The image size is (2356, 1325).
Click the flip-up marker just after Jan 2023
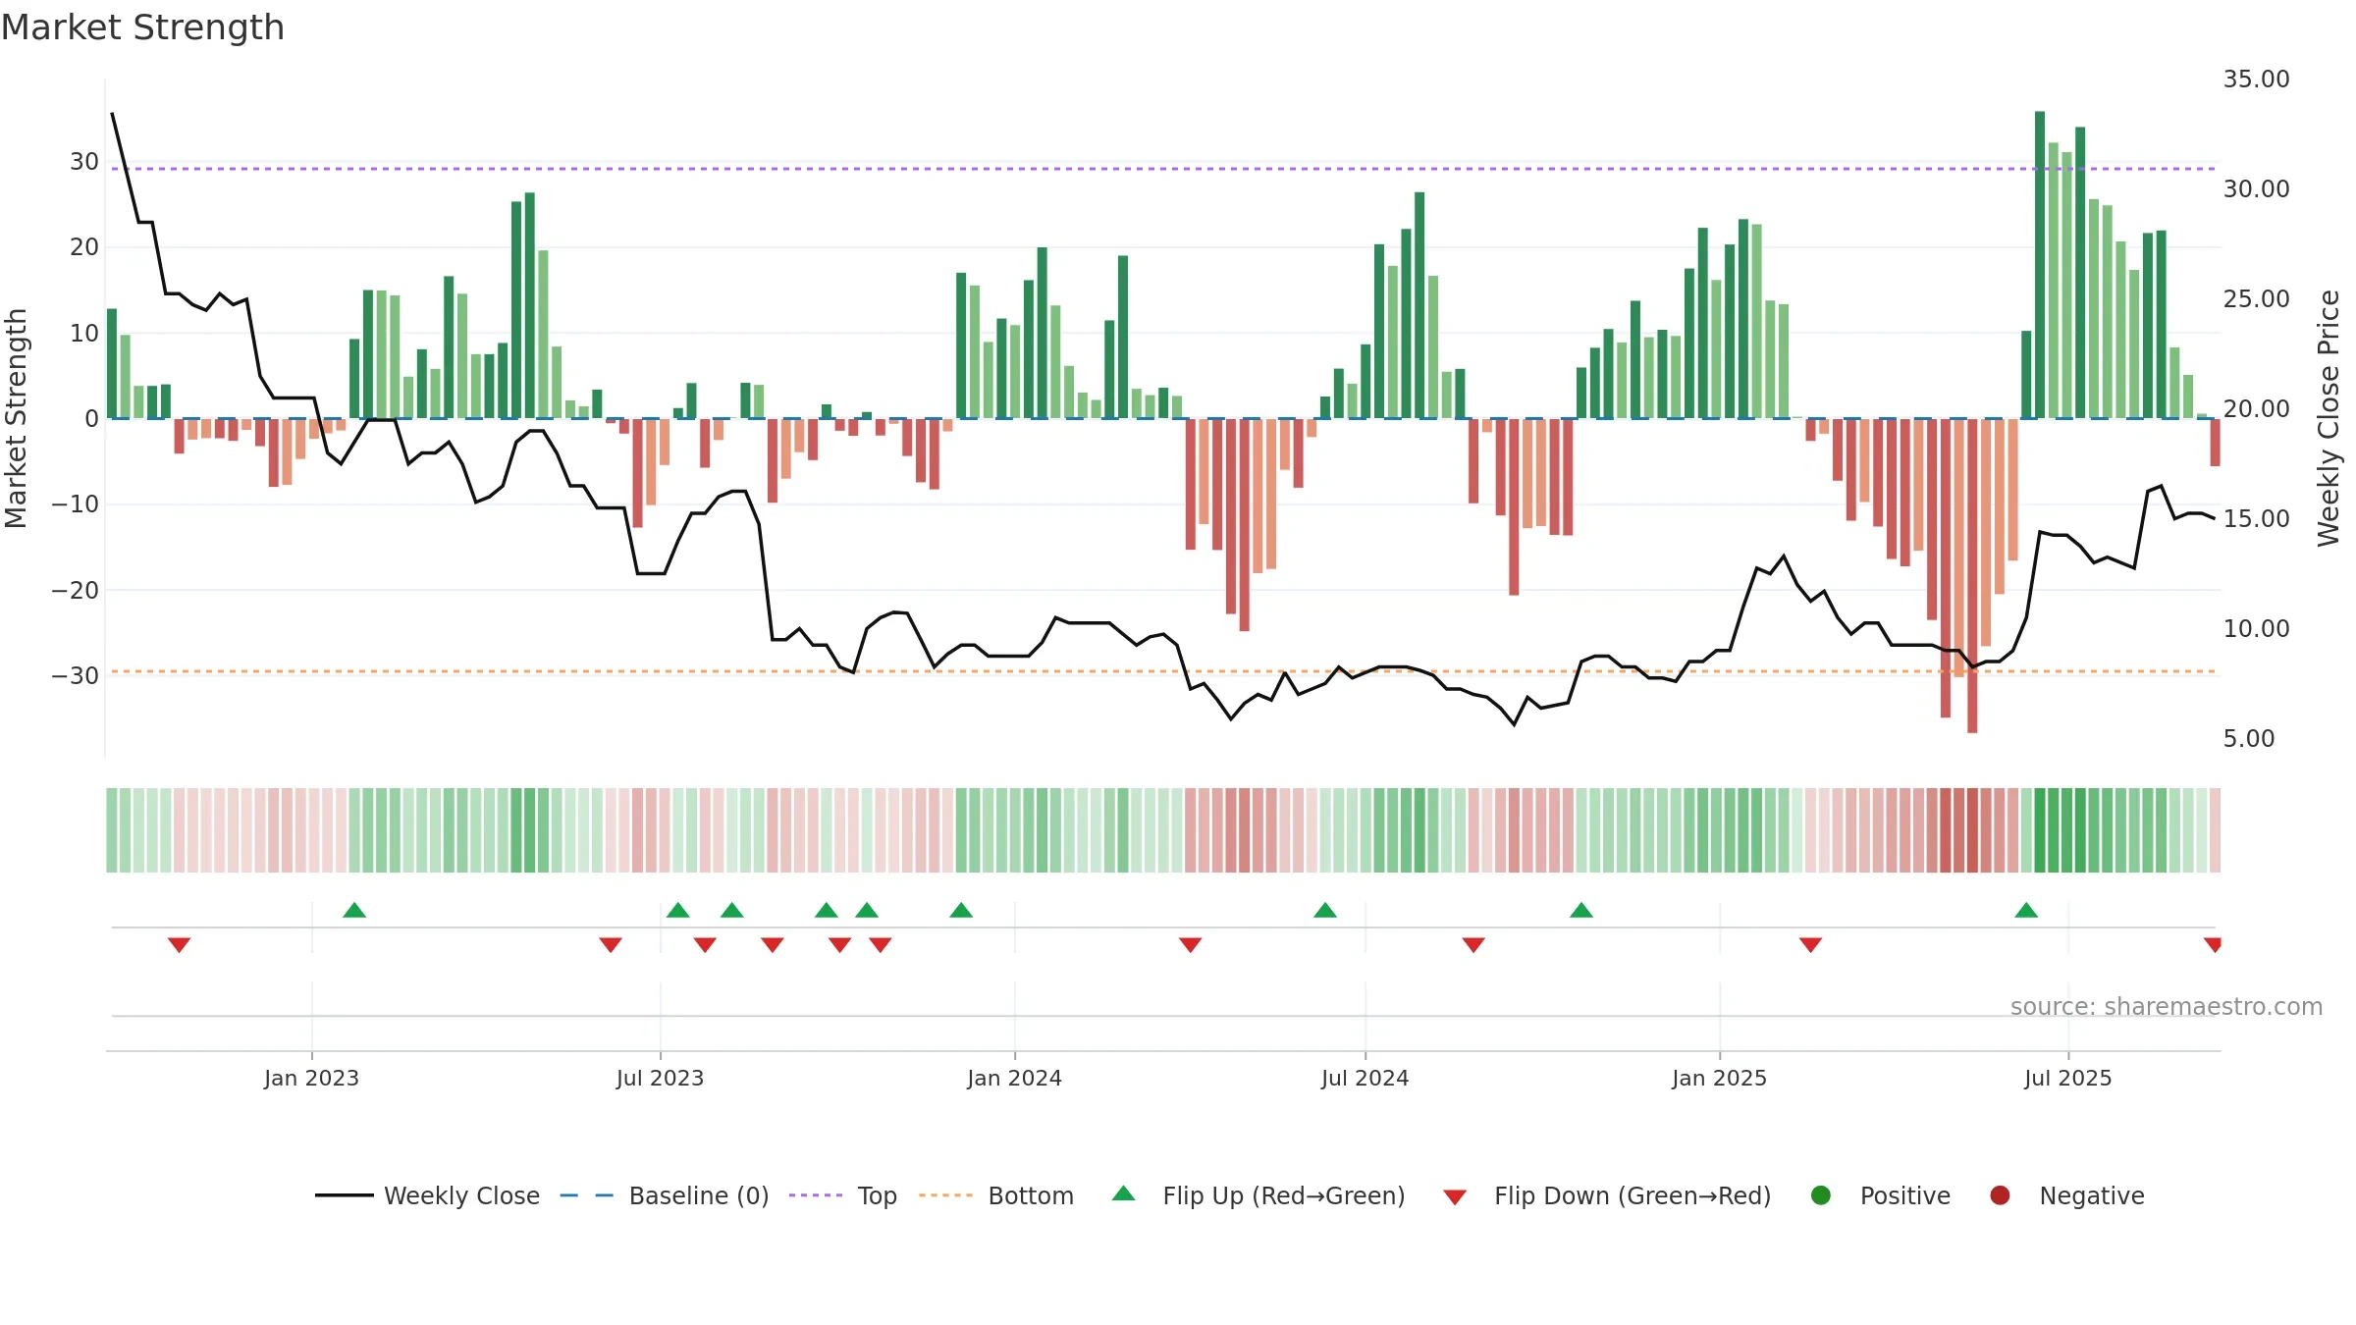click(x=354, y=910)
